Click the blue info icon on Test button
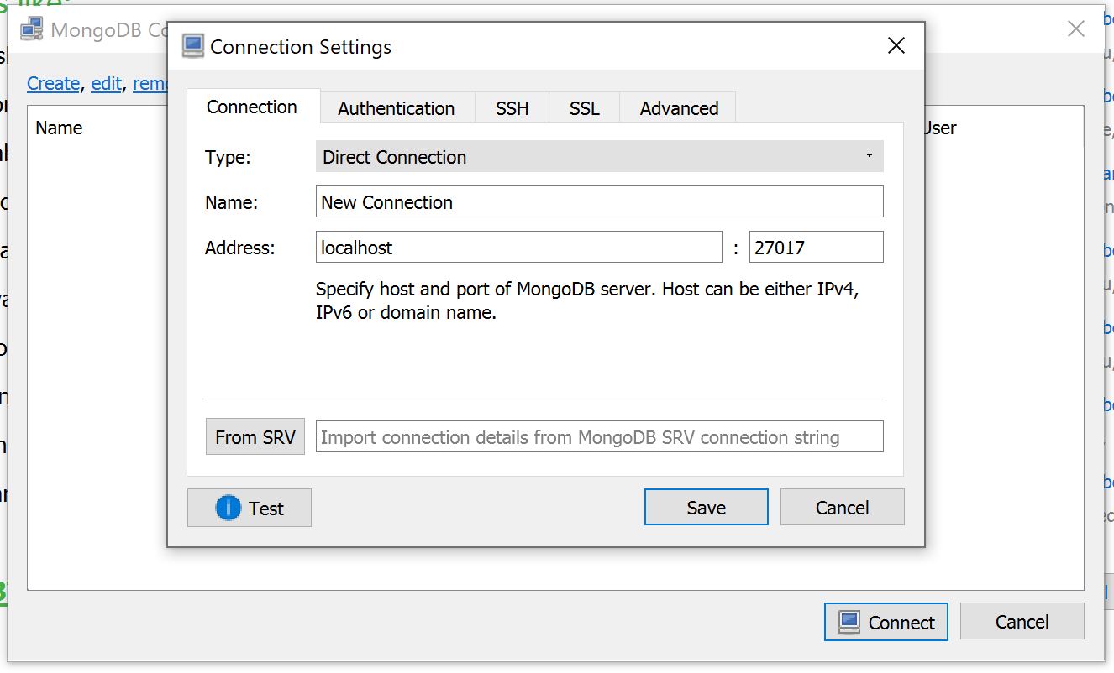This screenshot has height=673, width=1114. (x=229, y=508)
